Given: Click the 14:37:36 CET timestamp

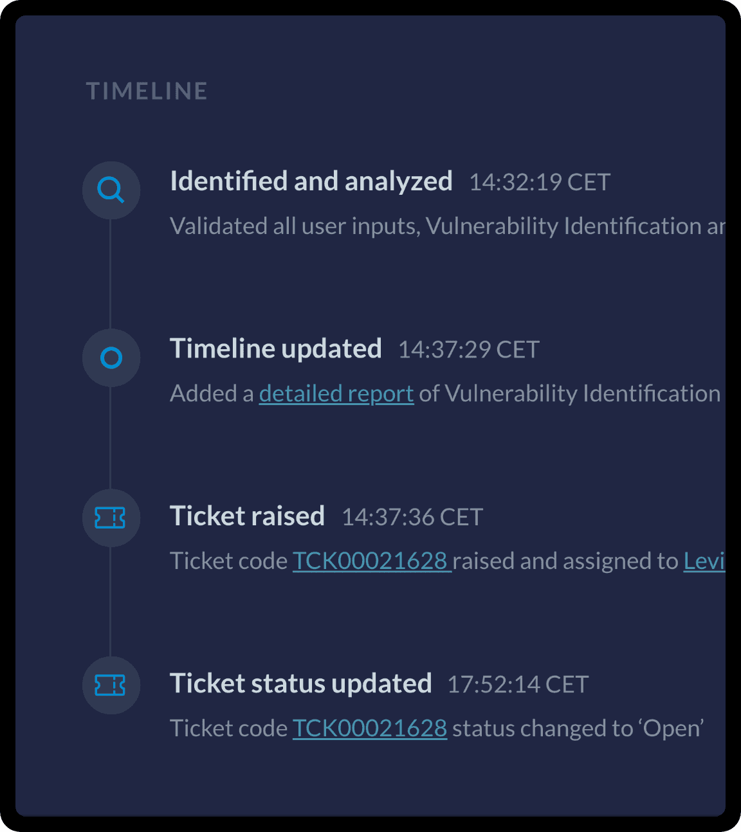Looking at the screenshot, I should pos(412,518).
